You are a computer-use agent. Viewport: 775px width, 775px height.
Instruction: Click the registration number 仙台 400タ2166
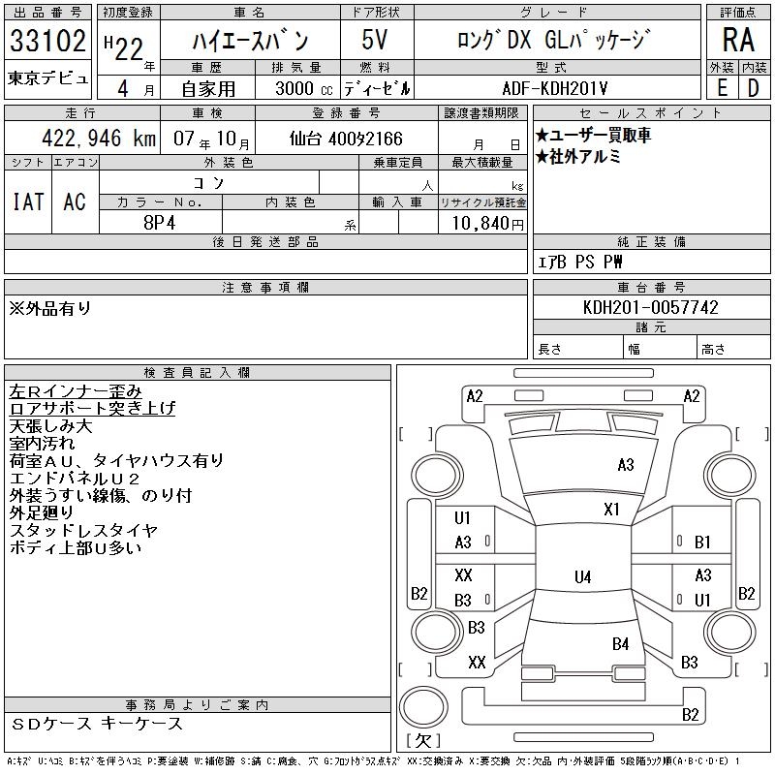[x=346, y=139]
